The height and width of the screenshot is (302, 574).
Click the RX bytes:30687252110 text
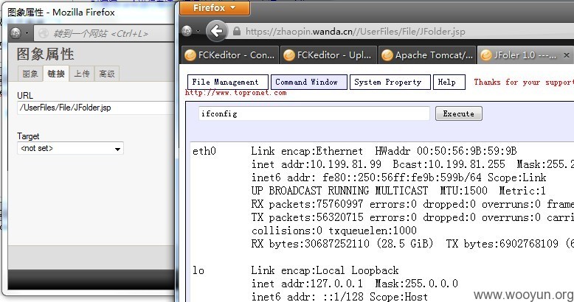coord(311,244)
